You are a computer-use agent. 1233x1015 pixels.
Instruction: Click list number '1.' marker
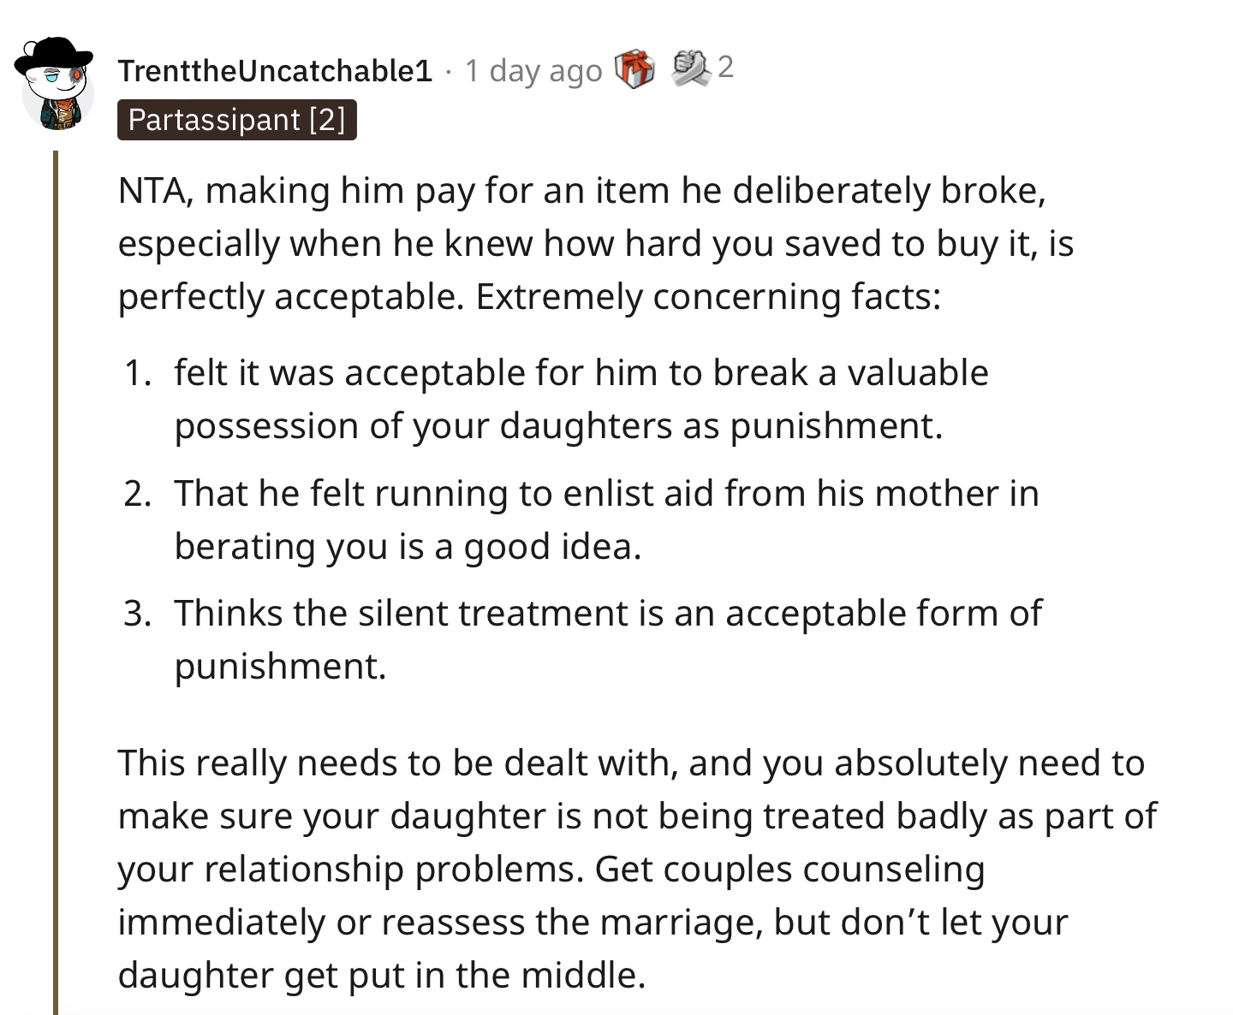(138, 373)
